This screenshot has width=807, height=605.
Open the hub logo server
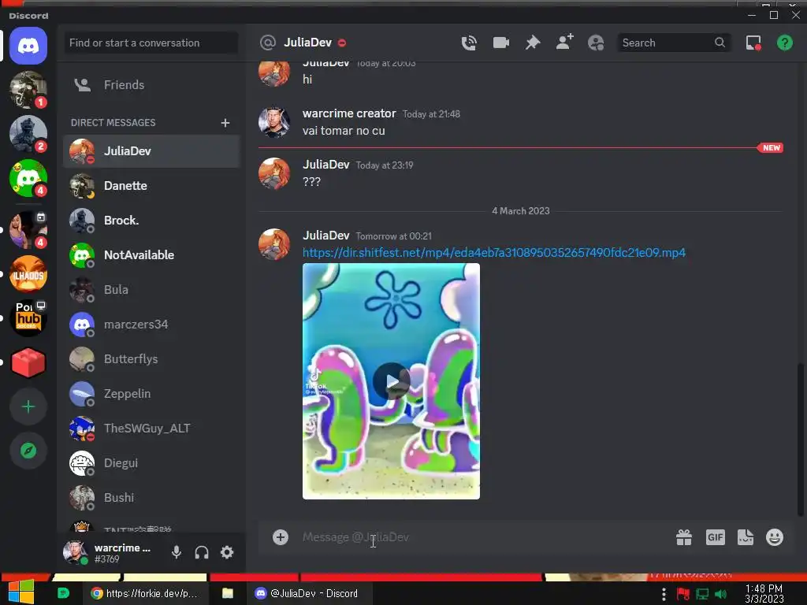(28, 318)
